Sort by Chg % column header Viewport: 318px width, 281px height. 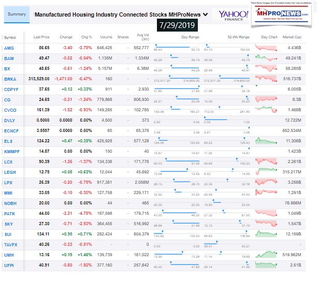click(x=86, y=37)
